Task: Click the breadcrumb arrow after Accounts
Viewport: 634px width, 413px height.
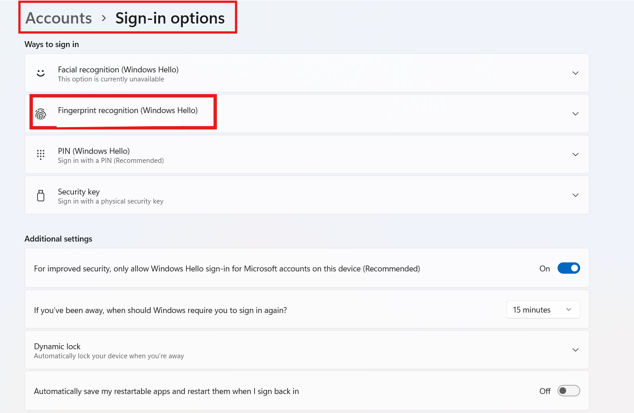Action: click(104, 18)
